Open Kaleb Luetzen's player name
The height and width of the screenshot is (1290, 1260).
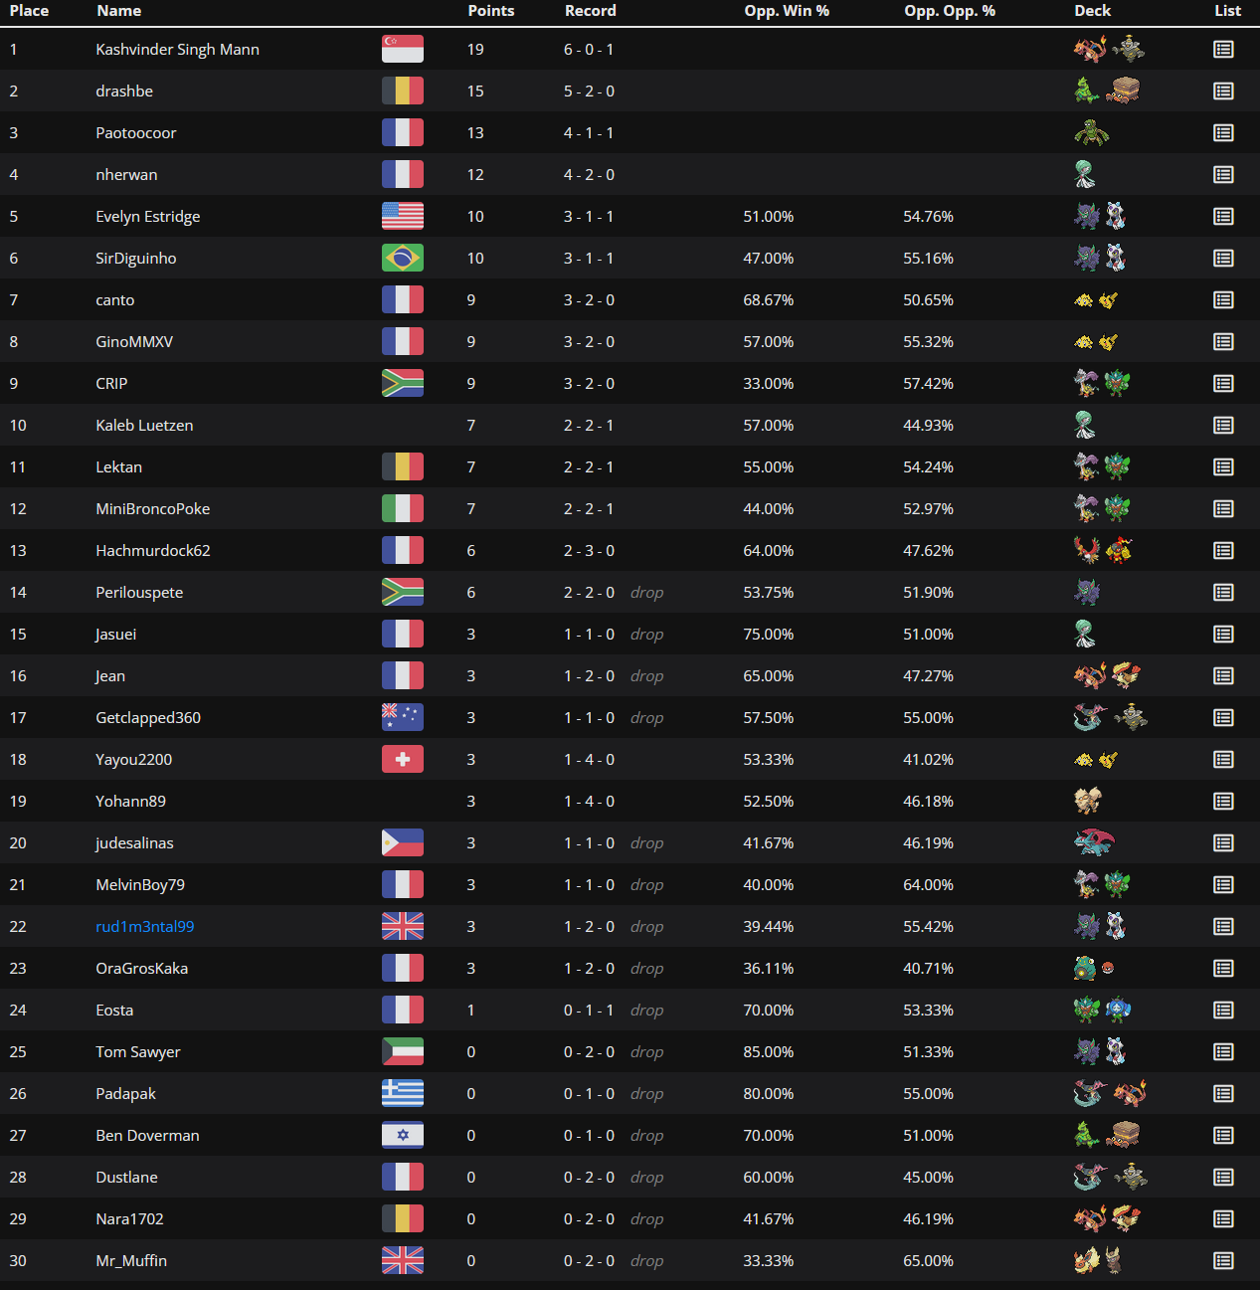(x=144, y=426)
